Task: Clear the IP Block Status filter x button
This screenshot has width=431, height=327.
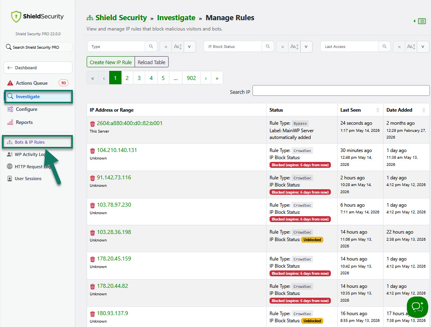Action: [283, 47]
